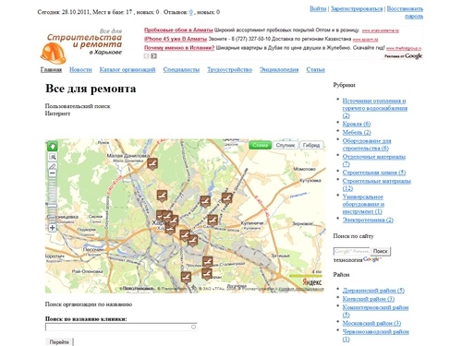Click the map zoom slider handle
Viewport: 462px width, 346px height.
[53, 206]
